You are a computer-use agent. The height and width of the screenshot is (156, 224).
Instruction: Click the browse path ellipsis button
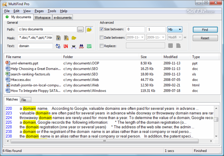pos(81,30)
